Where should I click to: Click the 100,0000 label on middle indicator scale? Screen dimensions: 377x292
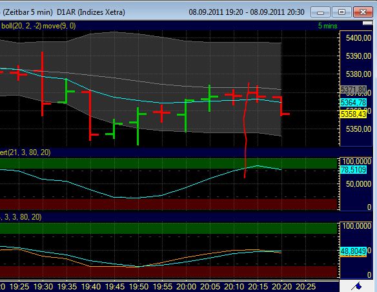click(356, 161)
